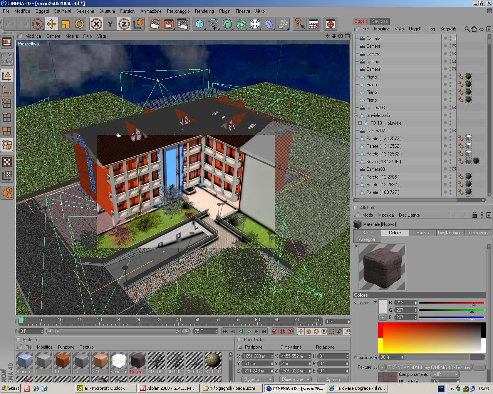This screenshot has width=493, height=394.
Task: Click Render Active View clapperboard icon
Action: [x=155, y=24]
